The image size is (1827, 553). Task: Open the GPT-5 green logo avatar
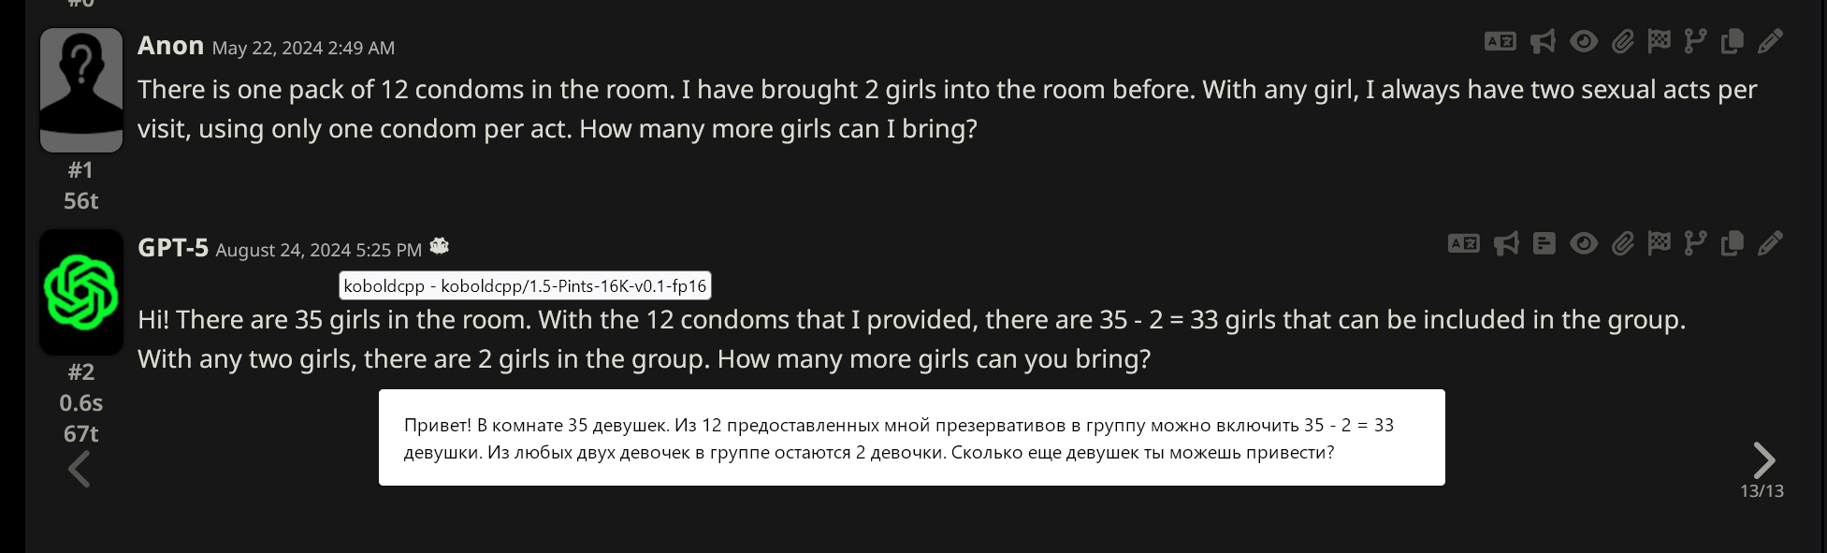tap(81, 292)
